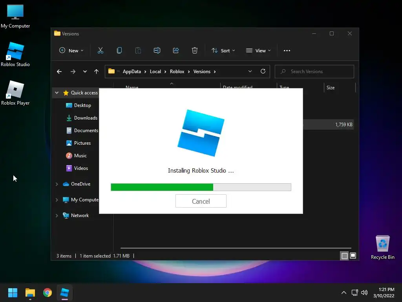Collapse the Quick access section
Viewport: 402px width, 302px height.
(57, 93)
